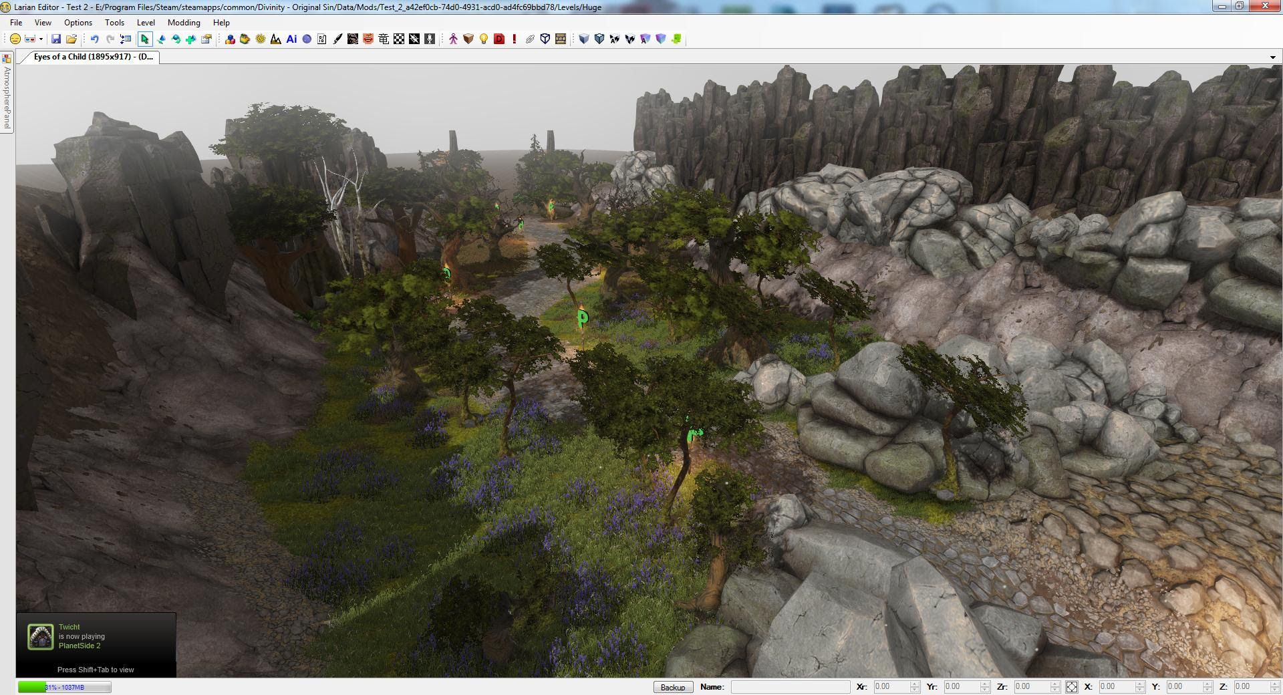Toggle the wireframe cube icon

[x=545, y=39]
